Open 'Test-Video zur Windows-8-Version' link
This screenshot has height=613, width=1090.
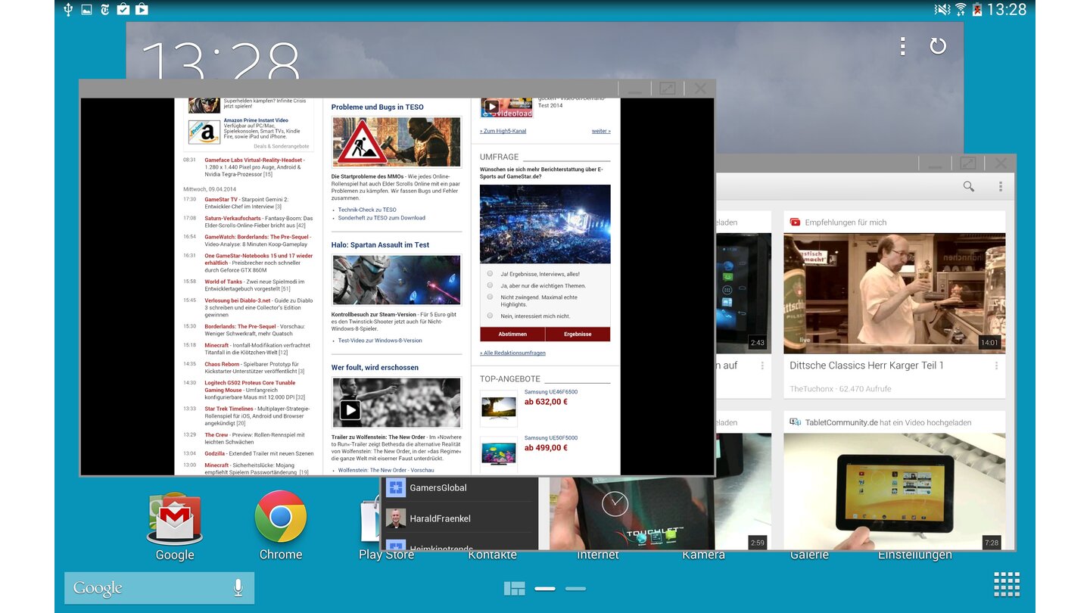(380, 341)
